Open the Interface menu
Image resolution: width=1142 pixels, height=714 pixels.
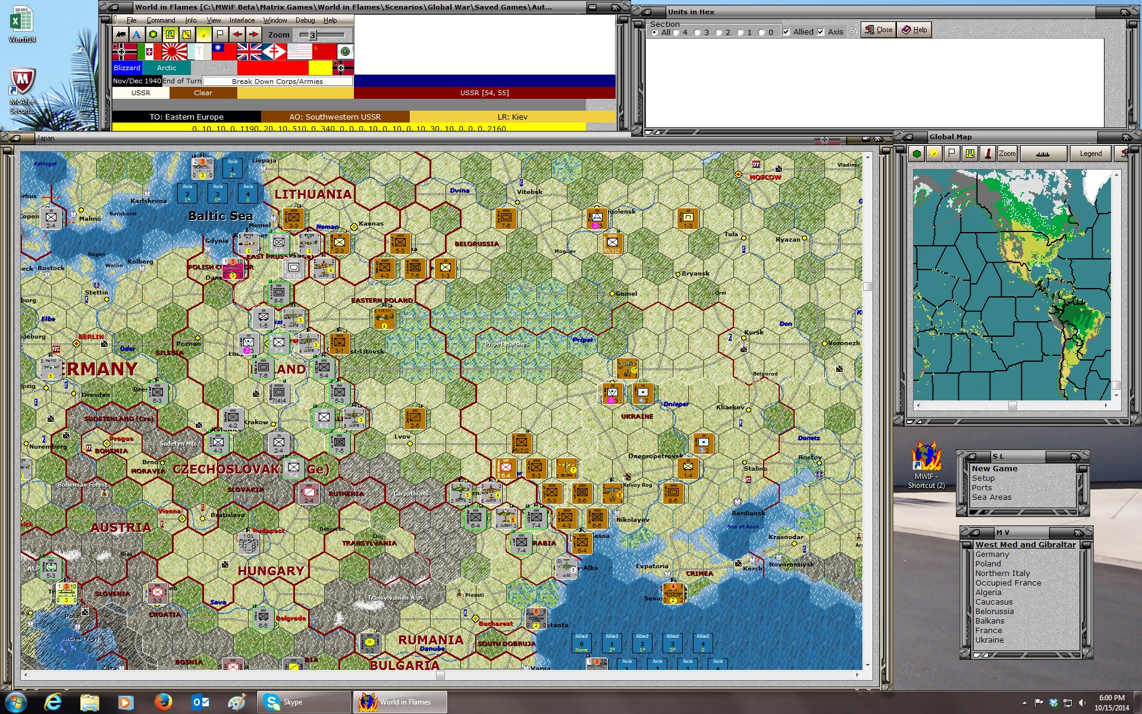pos(241,20)
